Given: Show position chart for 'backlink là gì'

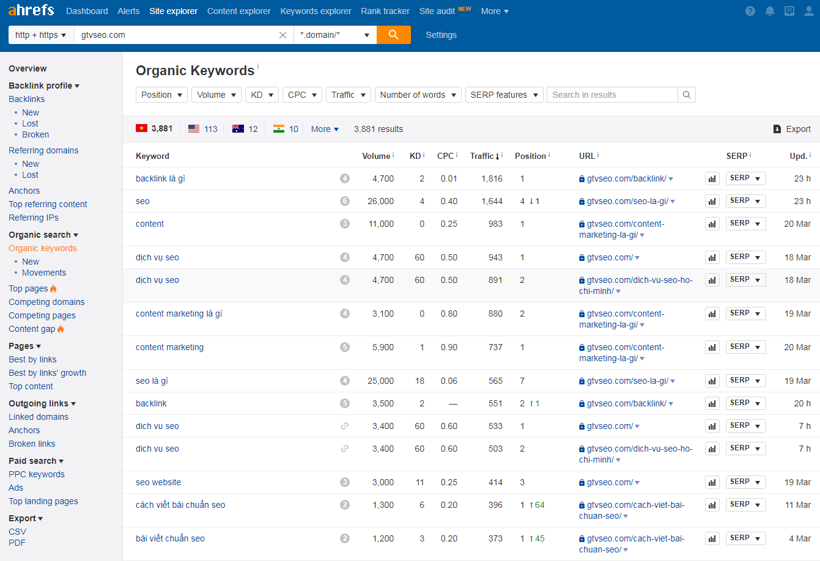Looking at the screenshot, I should 712,179.
